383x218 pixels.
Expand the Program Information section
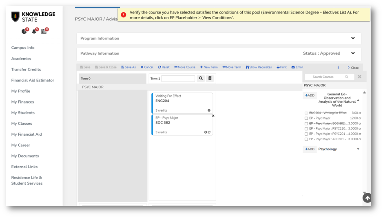click(x=353, y=38)
